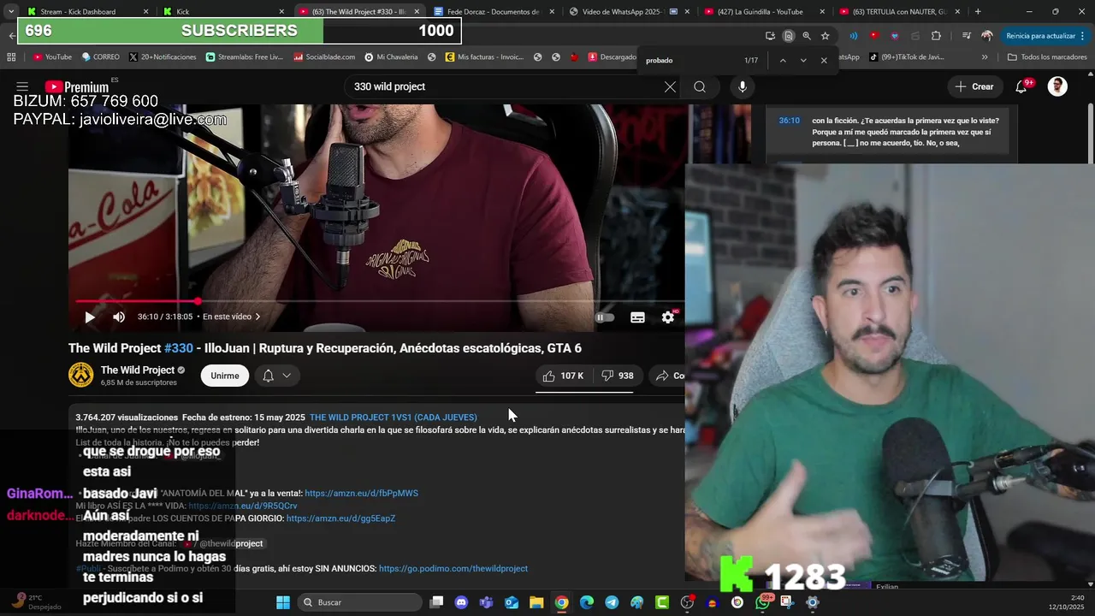This screenshot has height=616, width=1095.
Task: Open The Wild Project channel avatar
Action: [x=81, y=375]
